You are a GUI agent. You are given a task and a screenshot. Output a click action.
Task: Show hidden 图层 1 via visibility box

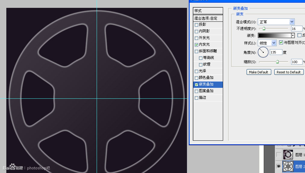279,155
